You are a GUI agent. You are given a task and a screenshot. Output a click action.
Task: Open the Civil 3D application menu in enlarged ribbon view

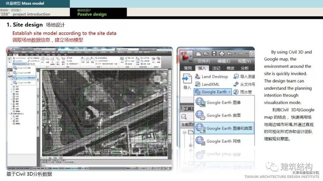point(186,56)
